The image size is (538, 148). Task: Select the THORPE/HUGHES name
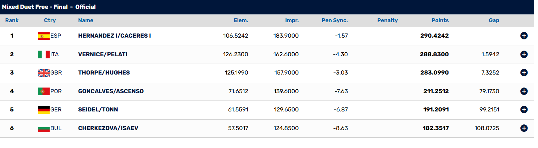pyautogui.click(x=104, y=73)
